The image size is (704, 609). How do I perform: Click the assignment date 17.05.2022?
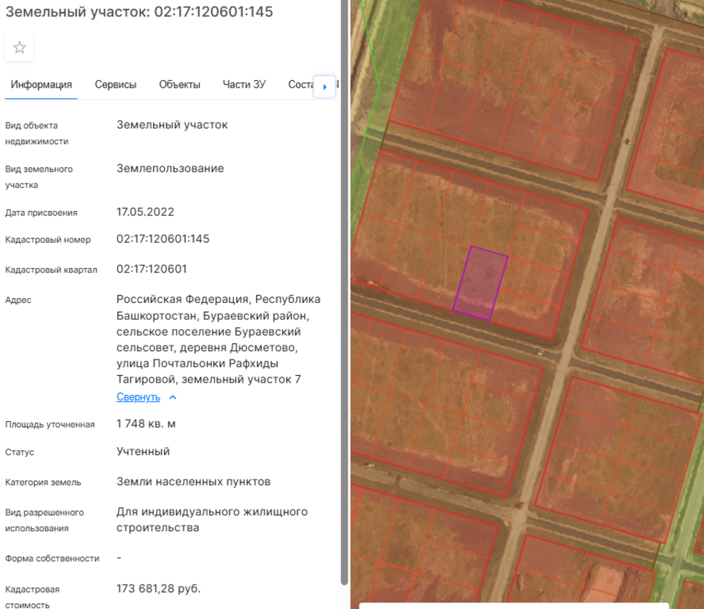[x=145, y=212]
